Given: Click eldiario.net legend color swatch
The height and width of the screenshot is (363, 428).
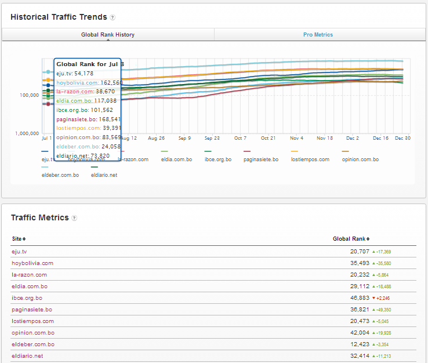Looking at the screenshot, I should [x=95, y=167].
